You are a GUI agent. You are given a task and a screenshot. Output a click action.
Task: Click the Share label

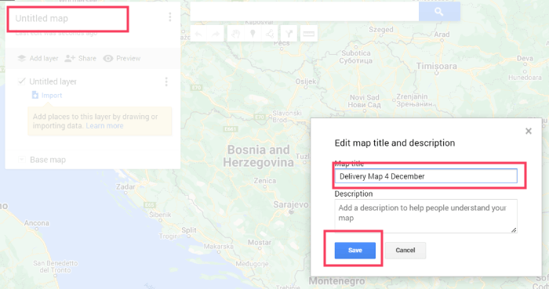coord(87,59)
